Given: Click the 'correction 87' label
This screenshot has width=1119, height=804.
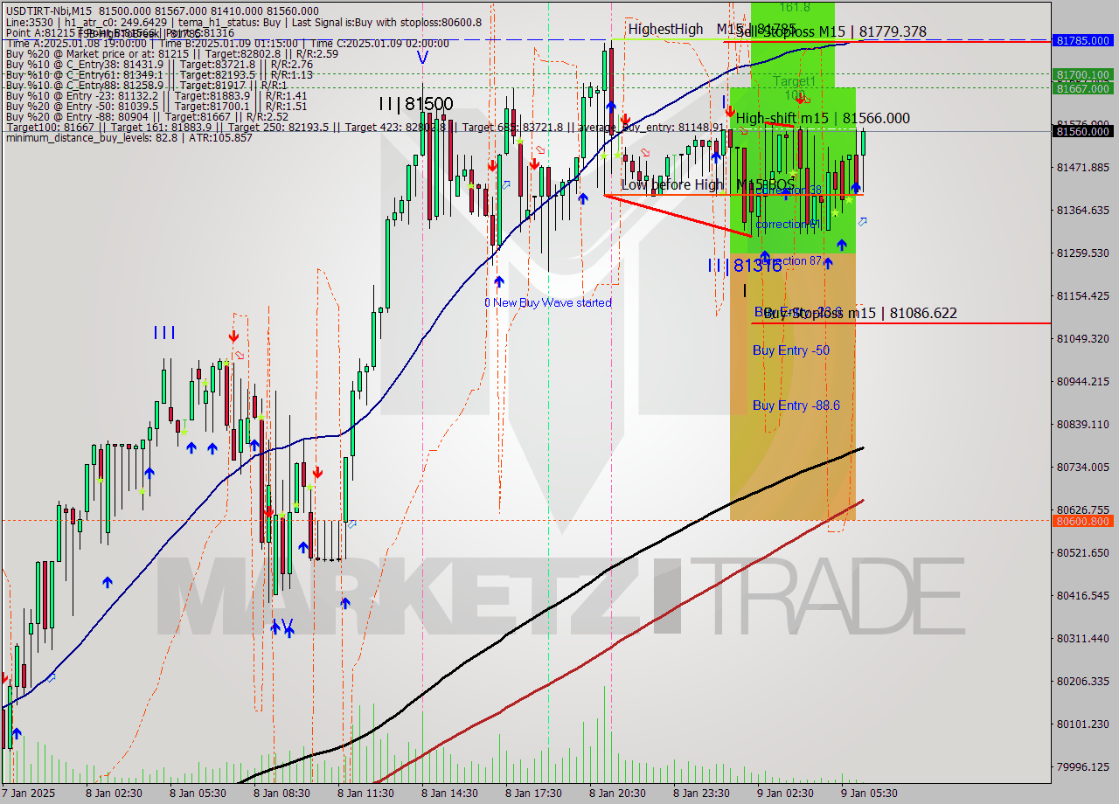Looking at the screenshot, I should pos(789,260).
